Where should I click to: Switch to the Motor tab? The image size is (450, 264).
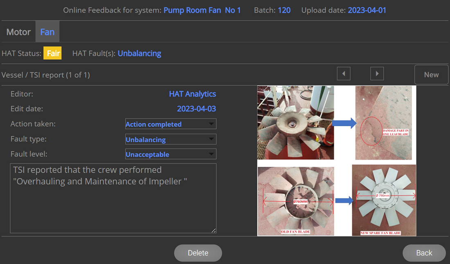click(x=18, y=32)
